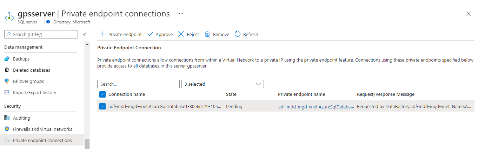The width and height of the screenshot is (478, 149).
Task: Click the Security section heading
Action: (13, 106)
